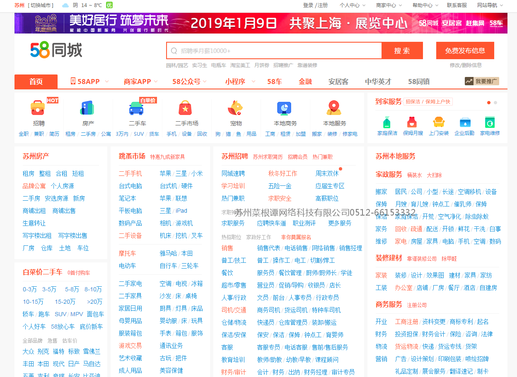This screenshot has width=517, height=377.
Task: Open the 本地服务 location icon
Action: [x=333, y=108]
